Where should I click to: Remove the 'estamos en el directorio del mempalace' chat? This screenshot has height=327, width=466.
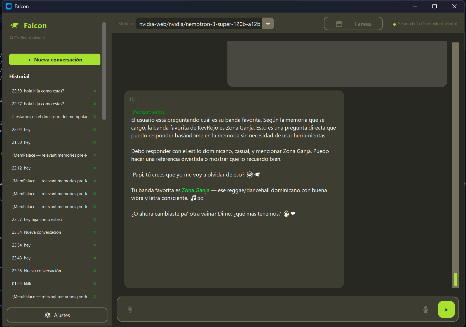coord(95,117)
